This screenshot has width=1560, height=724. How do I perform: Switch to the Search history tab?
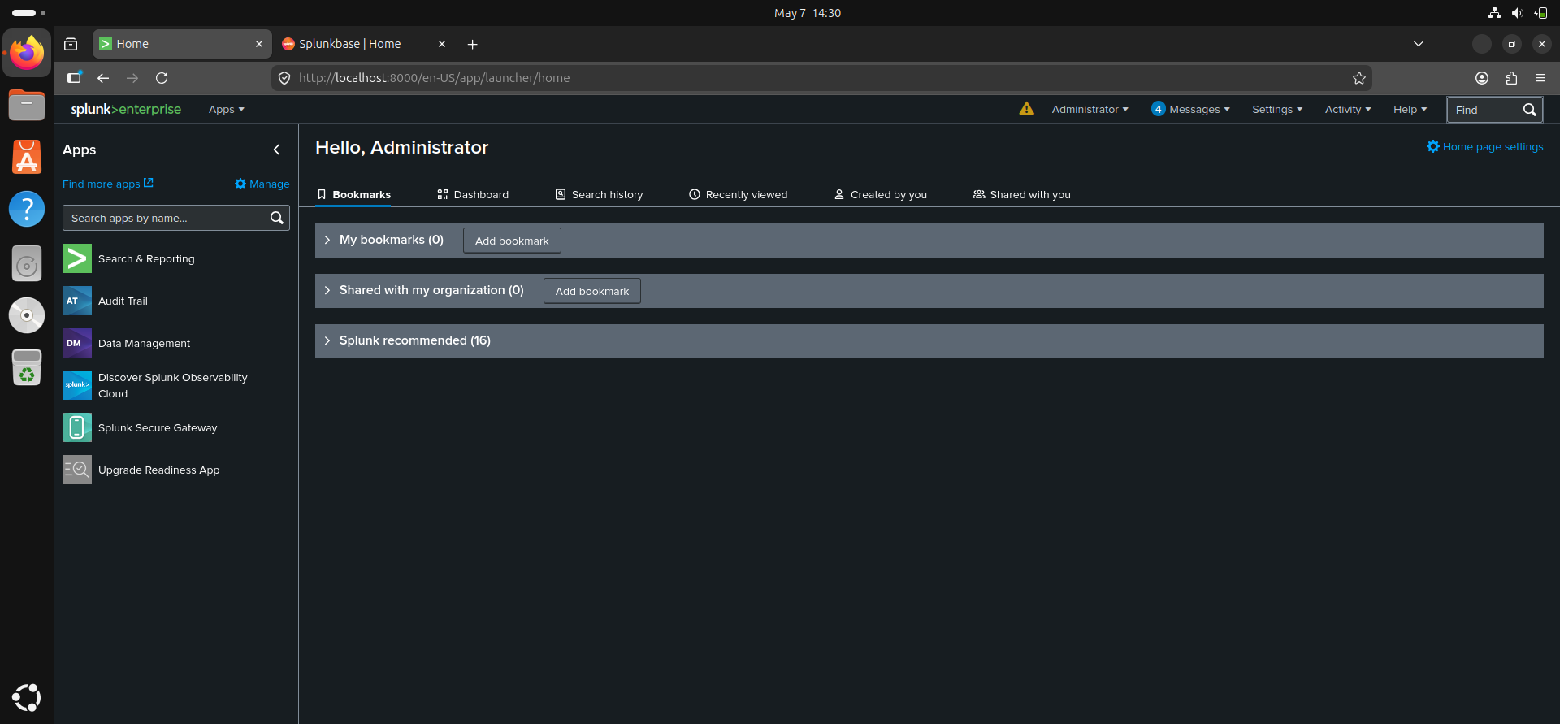(x=599, y=195)
